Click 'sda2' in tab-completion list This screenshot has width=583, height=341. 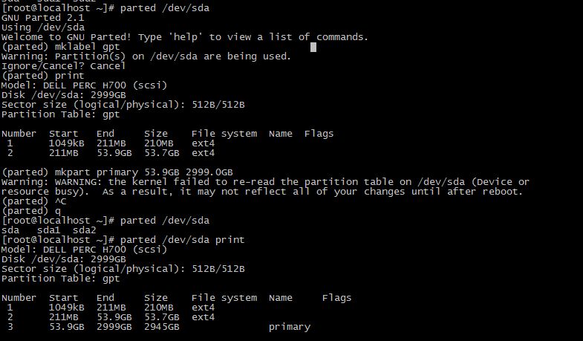coord(85,230)
